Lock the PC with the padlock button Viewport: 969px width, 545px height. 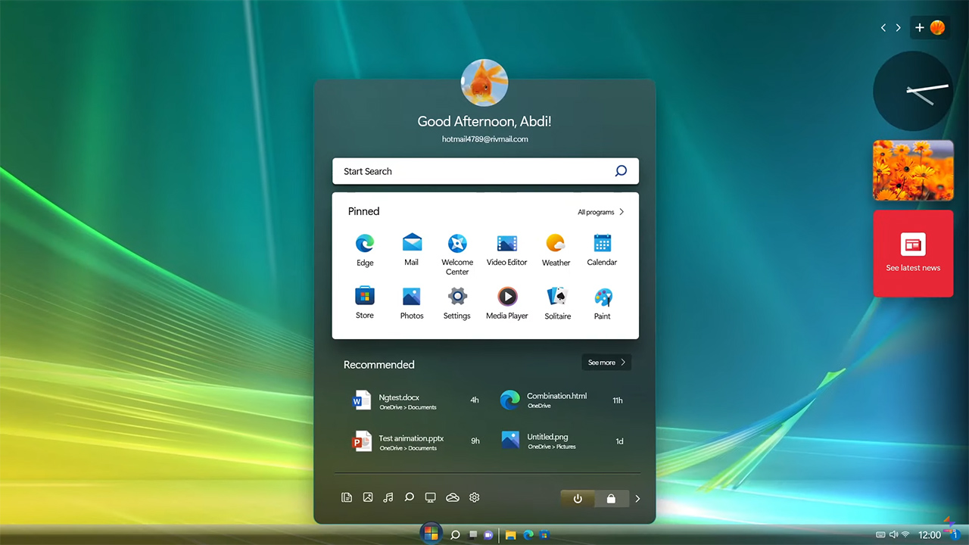pyautogui.click(x=611, y=498)
